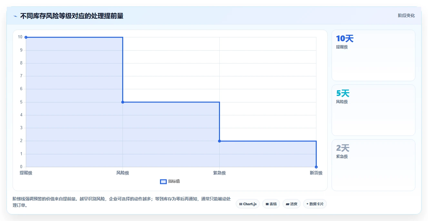
Task: Click the y-axis value 10
Action: coord(20,37)
